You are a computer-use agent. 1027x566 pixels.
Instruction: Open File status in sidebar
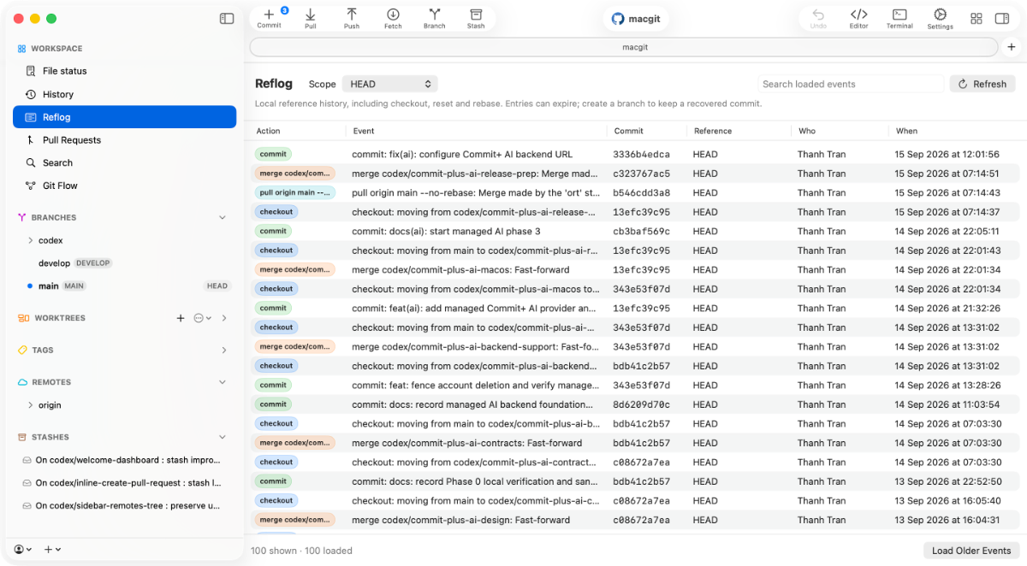[124, 71]
